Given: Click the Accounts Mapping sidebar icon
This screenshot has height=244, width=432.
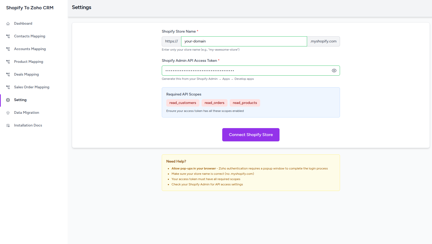Looking at the screenshot, I should point(8,49).
